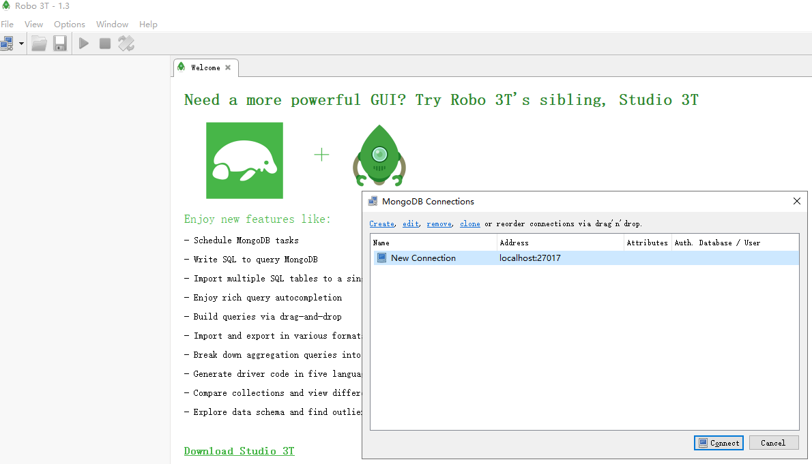812x464 pixels.
Task: Click the Auth. Database / User column header
Action: pos(735,243)
